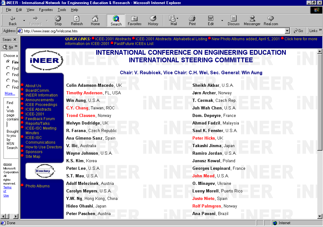Click the Windows logo throbber icon
This screenshot has width=323, height=227.
click(316, 10)
